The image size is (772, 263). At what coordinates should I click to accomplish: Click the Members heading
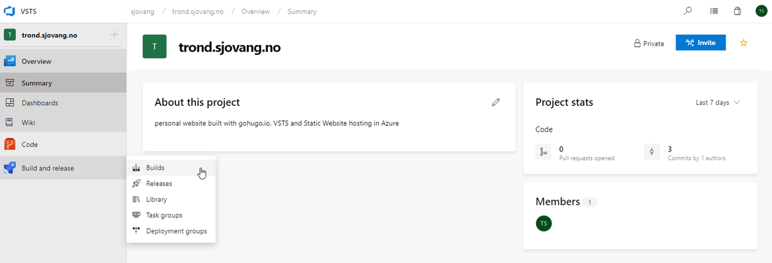coord(558,202)
